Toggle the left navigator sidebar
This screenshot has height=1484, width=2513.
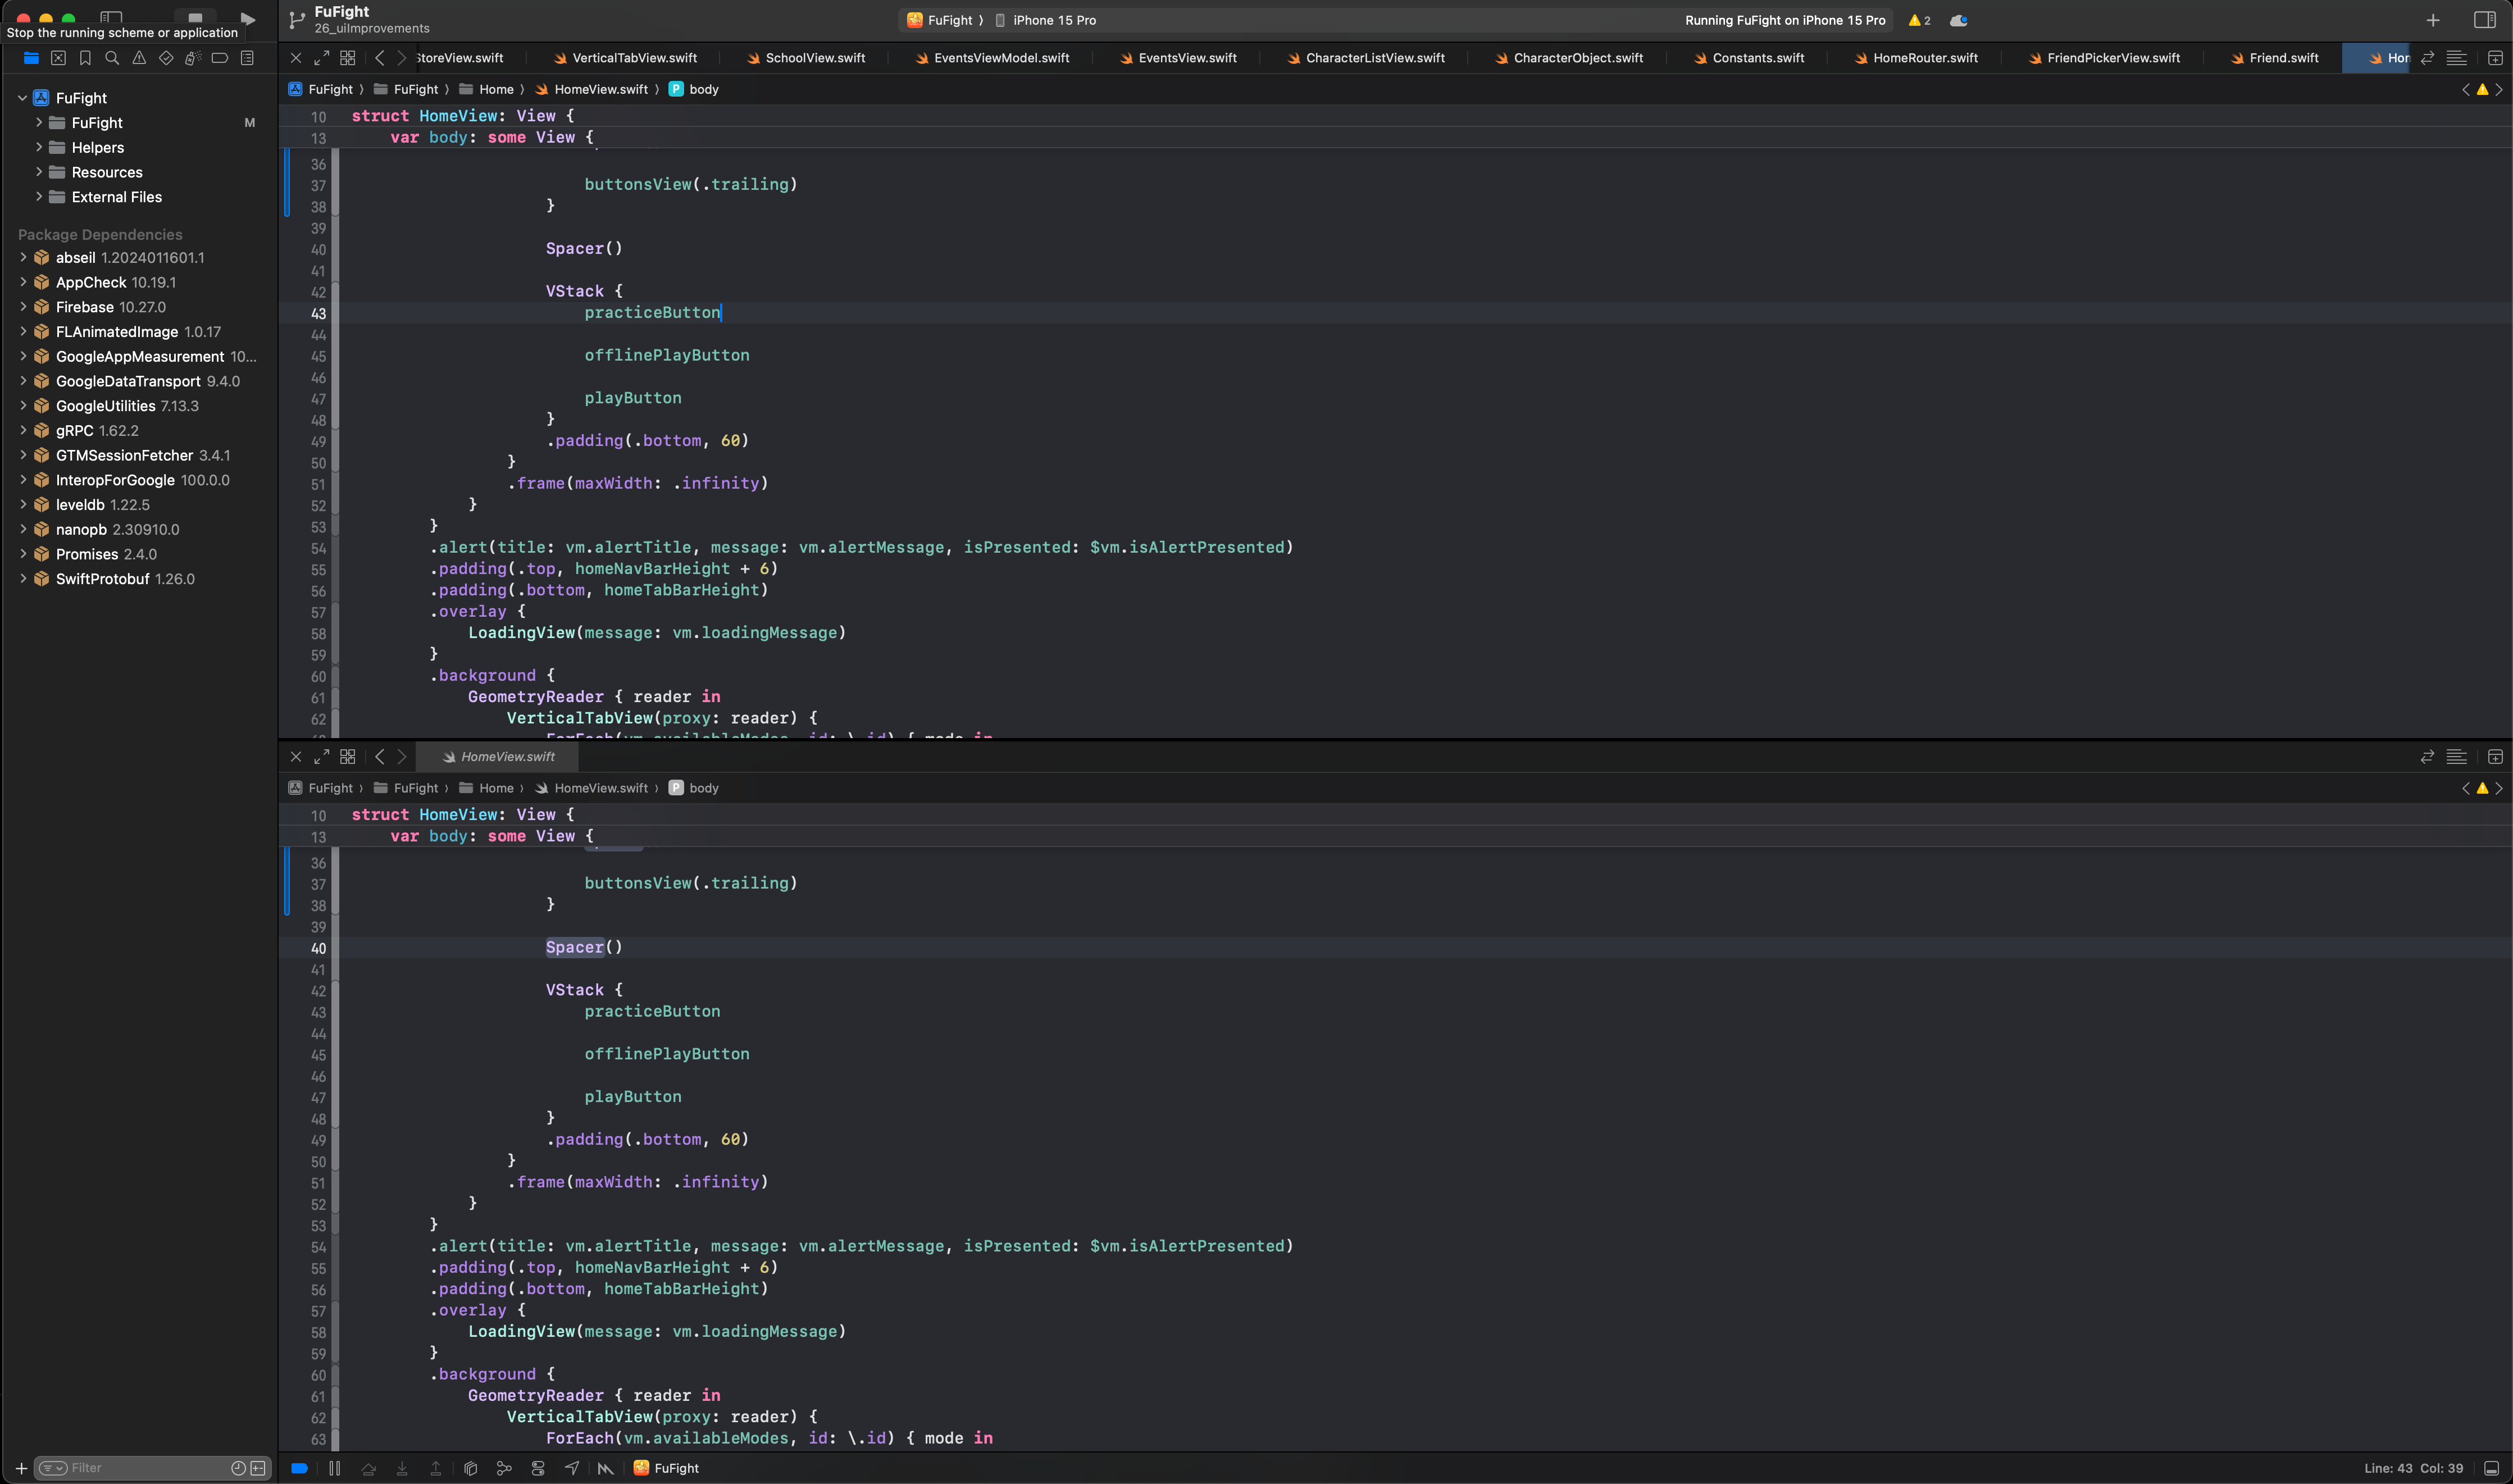point(111,18)
